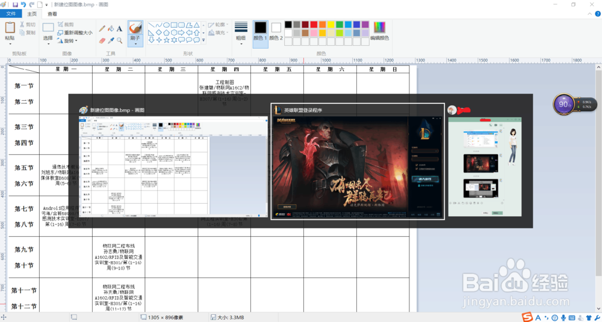
Task: Select the Eraser tool
Action: [x=102, y=40]
